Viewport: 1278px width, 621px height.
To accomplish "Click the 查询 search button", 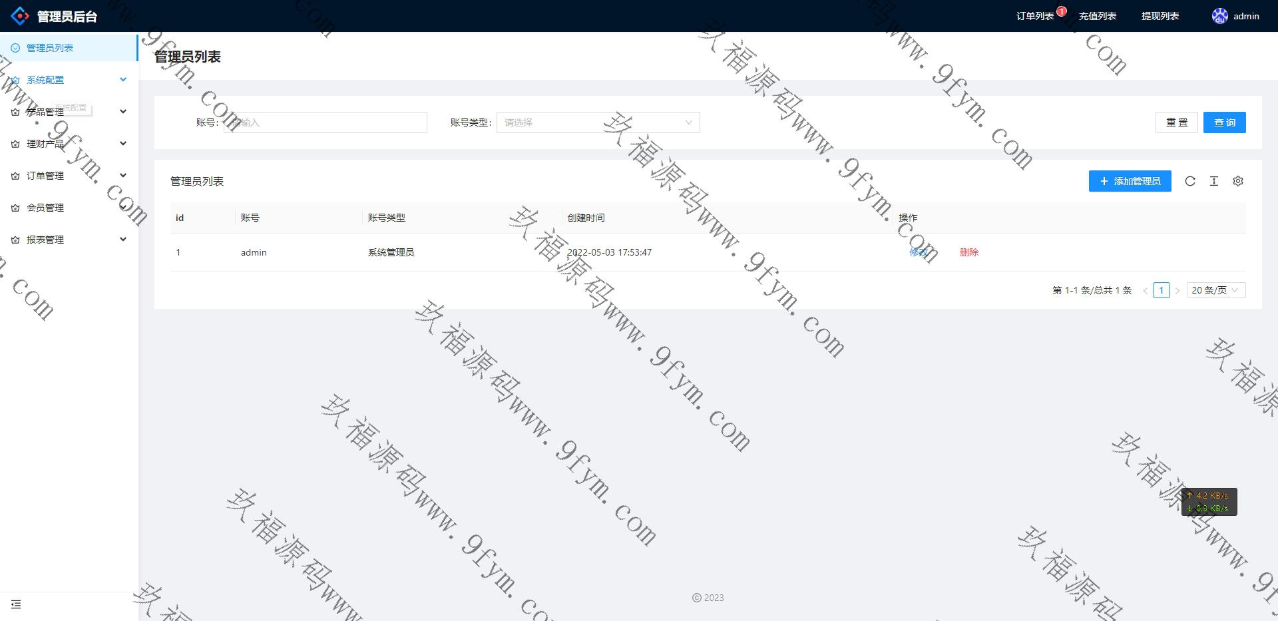I will [1224, 122].
